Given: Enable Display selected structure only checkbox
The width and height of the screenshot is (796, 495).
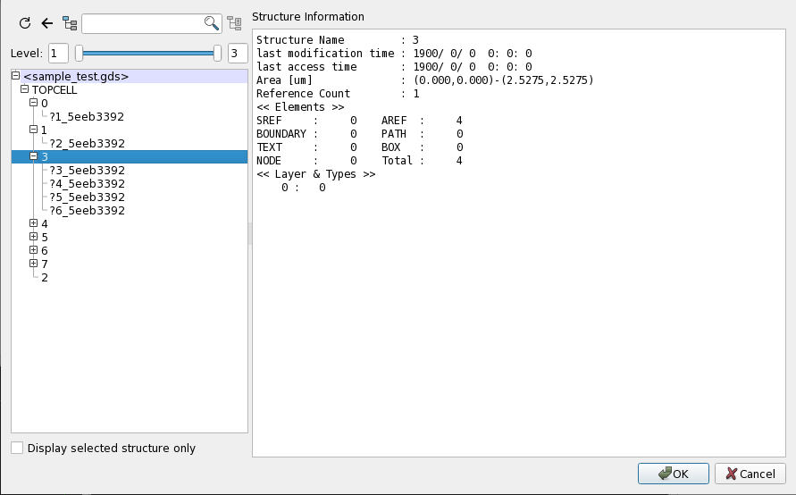Looking at the screenshot, I should [x=17, y=448].
